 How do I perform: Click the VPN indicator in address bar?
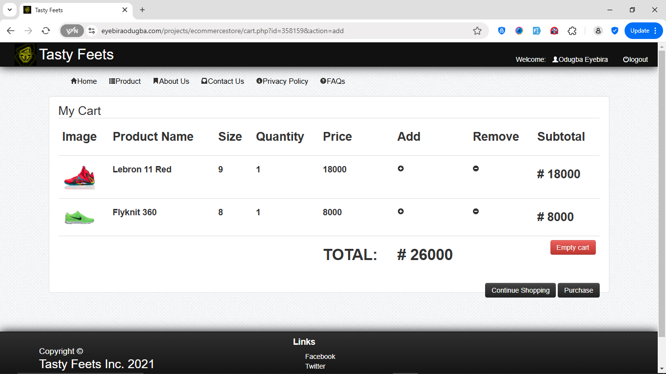pos(72,31)
